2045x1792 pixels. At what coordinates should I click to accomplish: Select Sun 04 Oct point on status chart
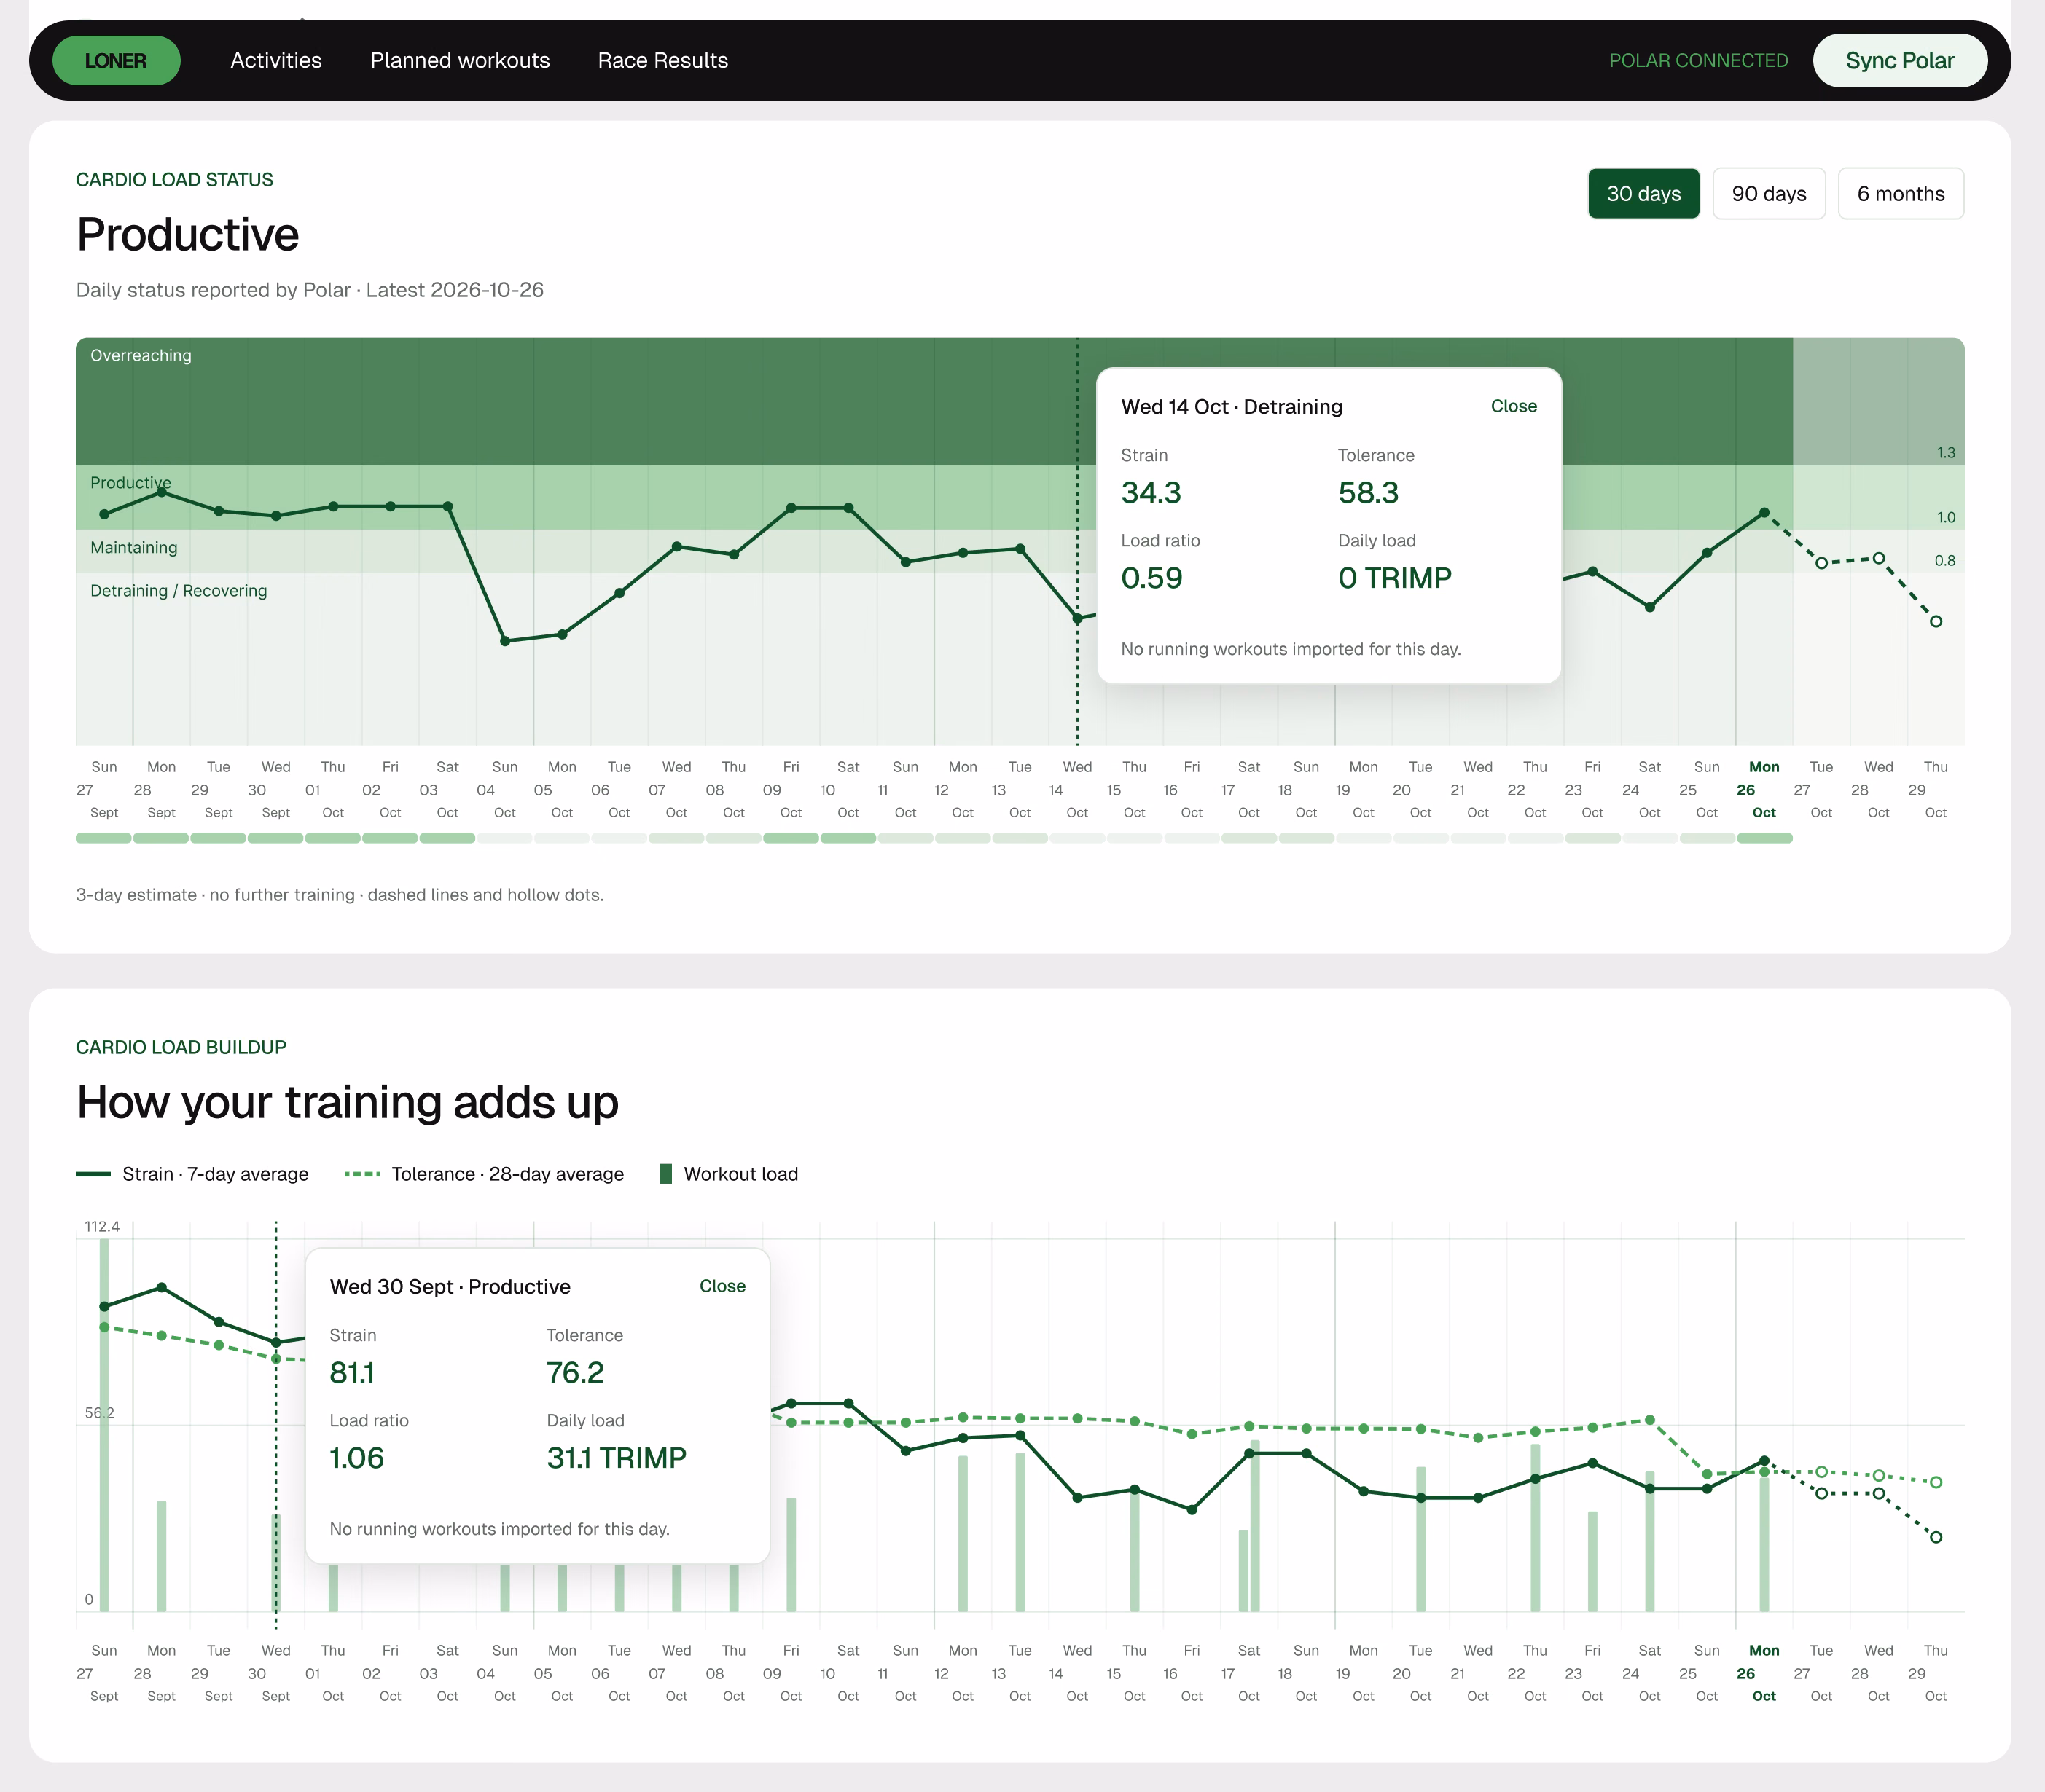(505, 641)
